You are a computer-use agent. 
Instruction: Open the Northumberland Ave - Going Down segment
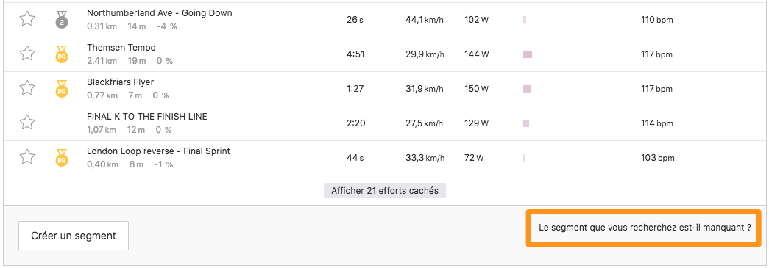[x=160, y=13]
